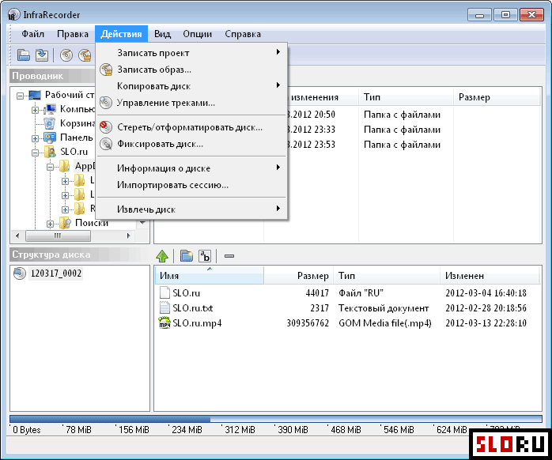Expand the Панель tree node
The width and height of the screenshot is (552, 460).
(35, 138)
